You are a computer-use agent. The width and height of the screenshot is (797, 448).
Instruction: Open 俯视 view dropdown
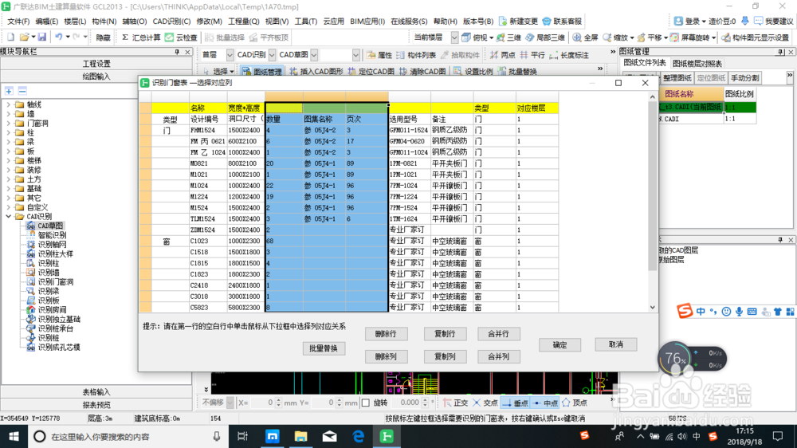491,37
